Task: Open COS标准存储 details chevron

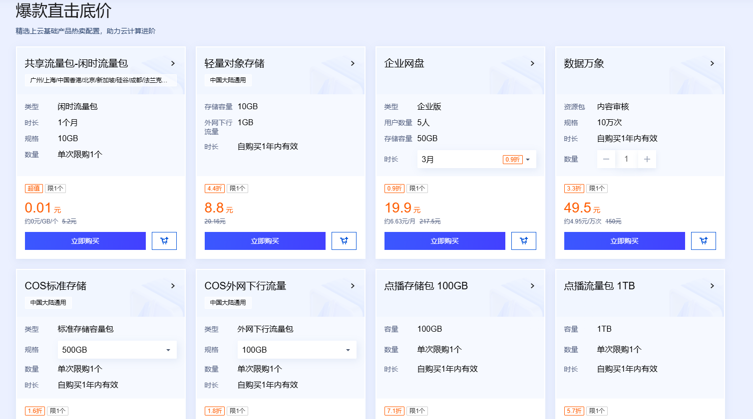Action: [x=173, y=286]
